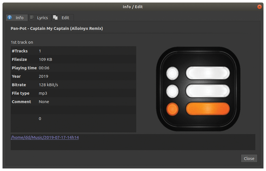Click the Comment value None
Screen dimensions: 266x171
click(44, 102)
